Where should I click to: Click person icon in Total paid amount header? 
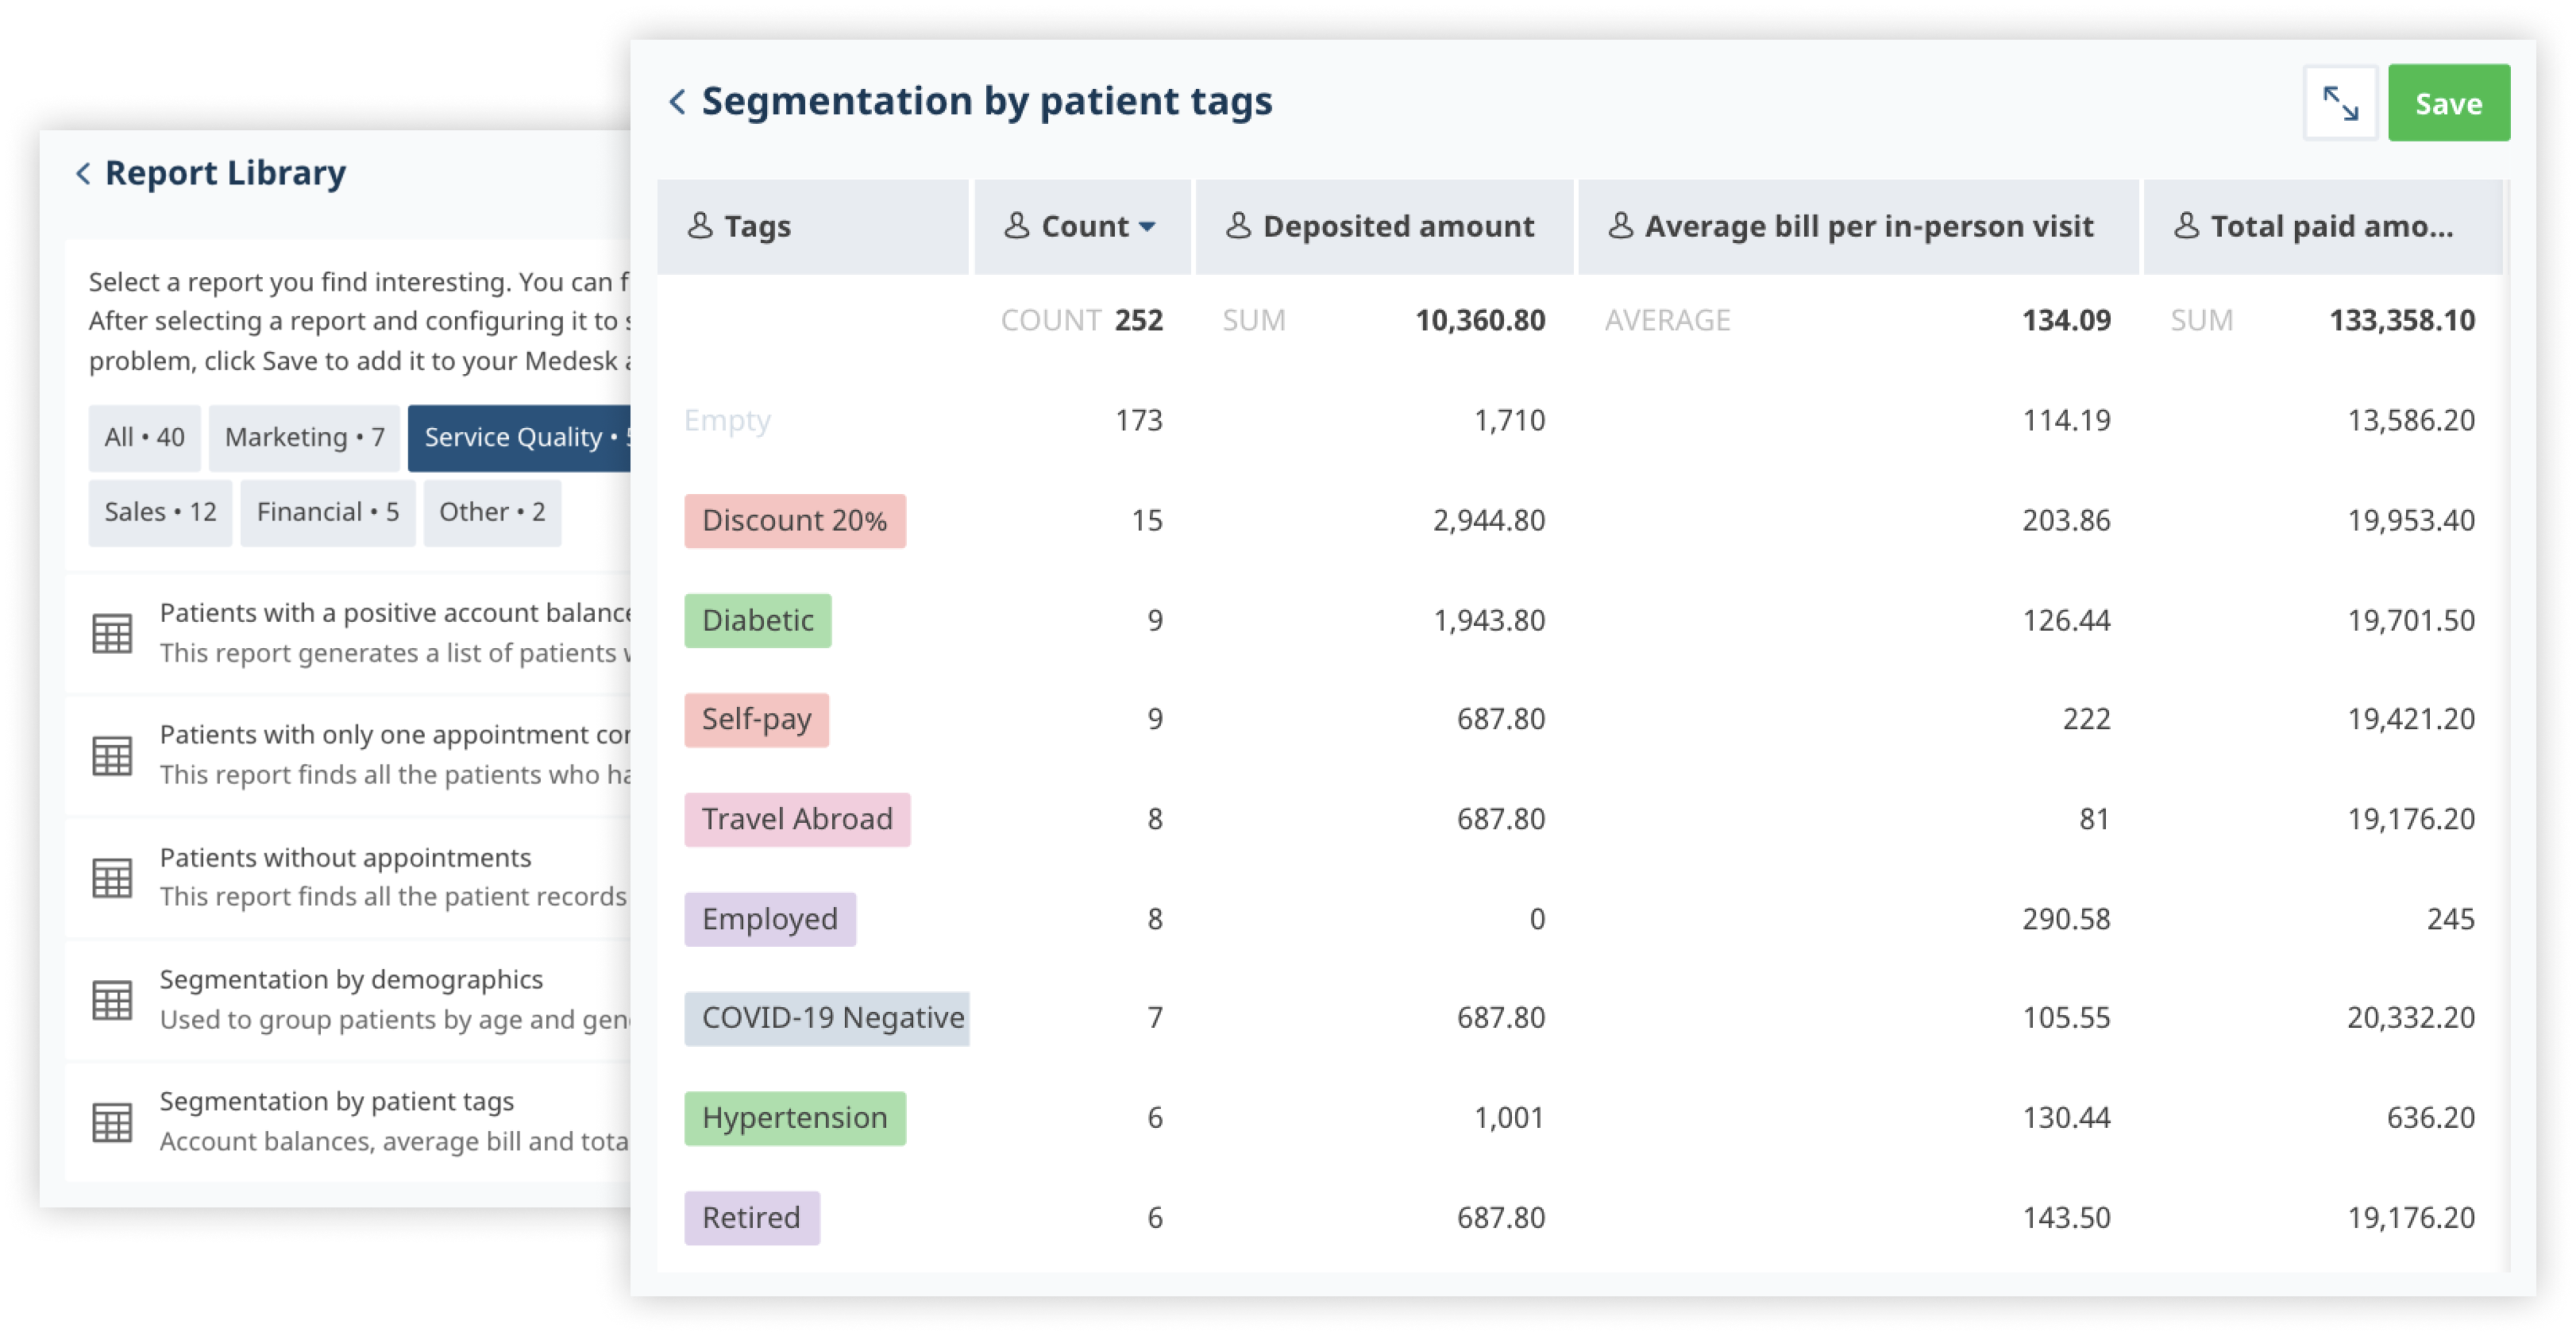click(x=2186, y=226)
